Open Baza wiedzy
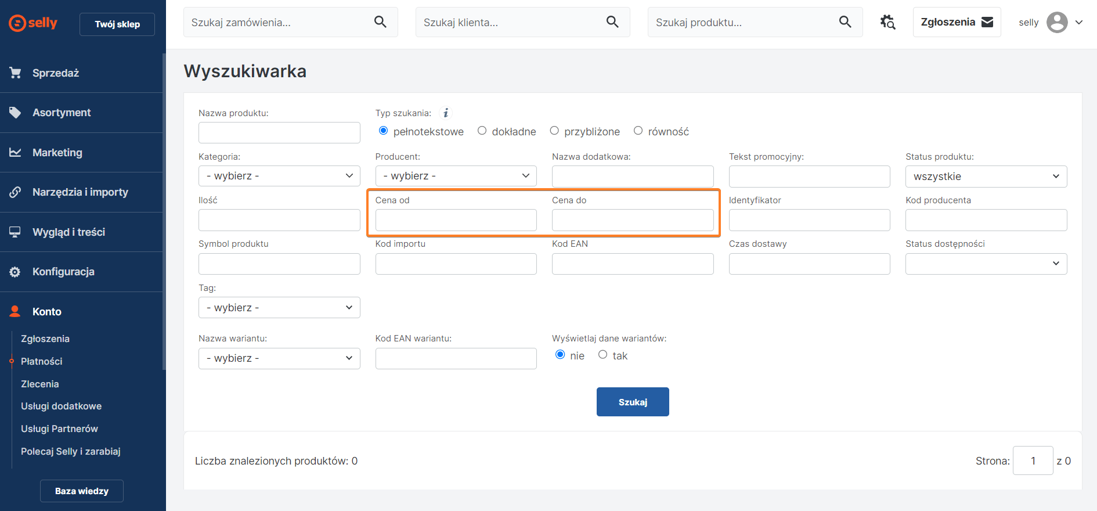The height and width of the screenshot is (511, 1097). coord(81,491)
